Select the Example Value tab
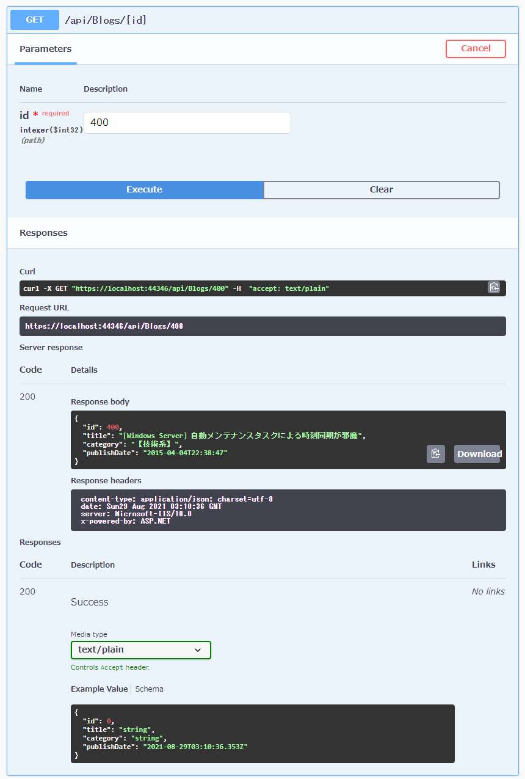This screenshot has width=525, height=779. tap(100, 689)
